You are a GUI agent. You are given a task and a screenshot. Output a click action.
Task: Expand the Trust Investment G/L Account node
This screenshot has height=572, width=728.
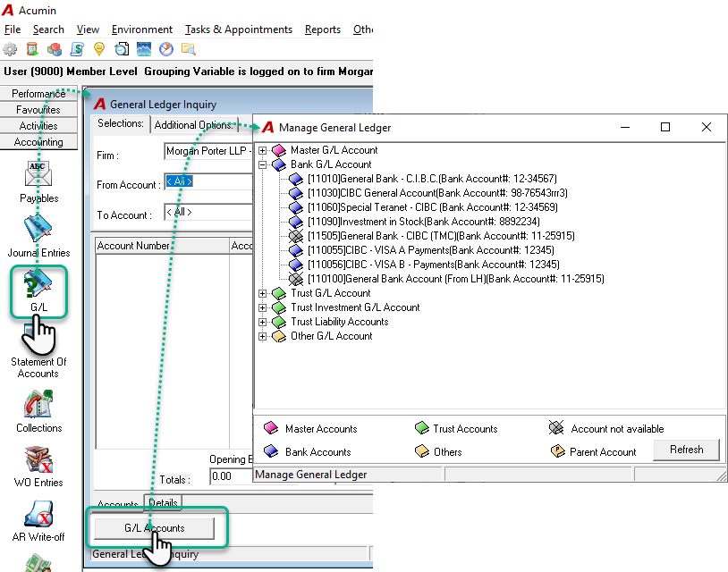click(262, 307)
